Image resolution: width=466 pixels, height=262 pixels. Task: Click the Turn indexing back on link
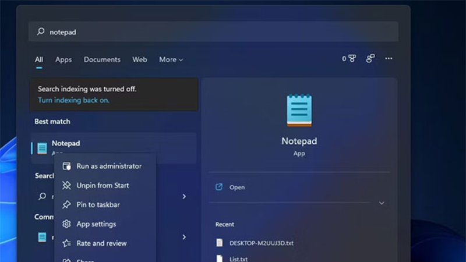pos(73,100)
